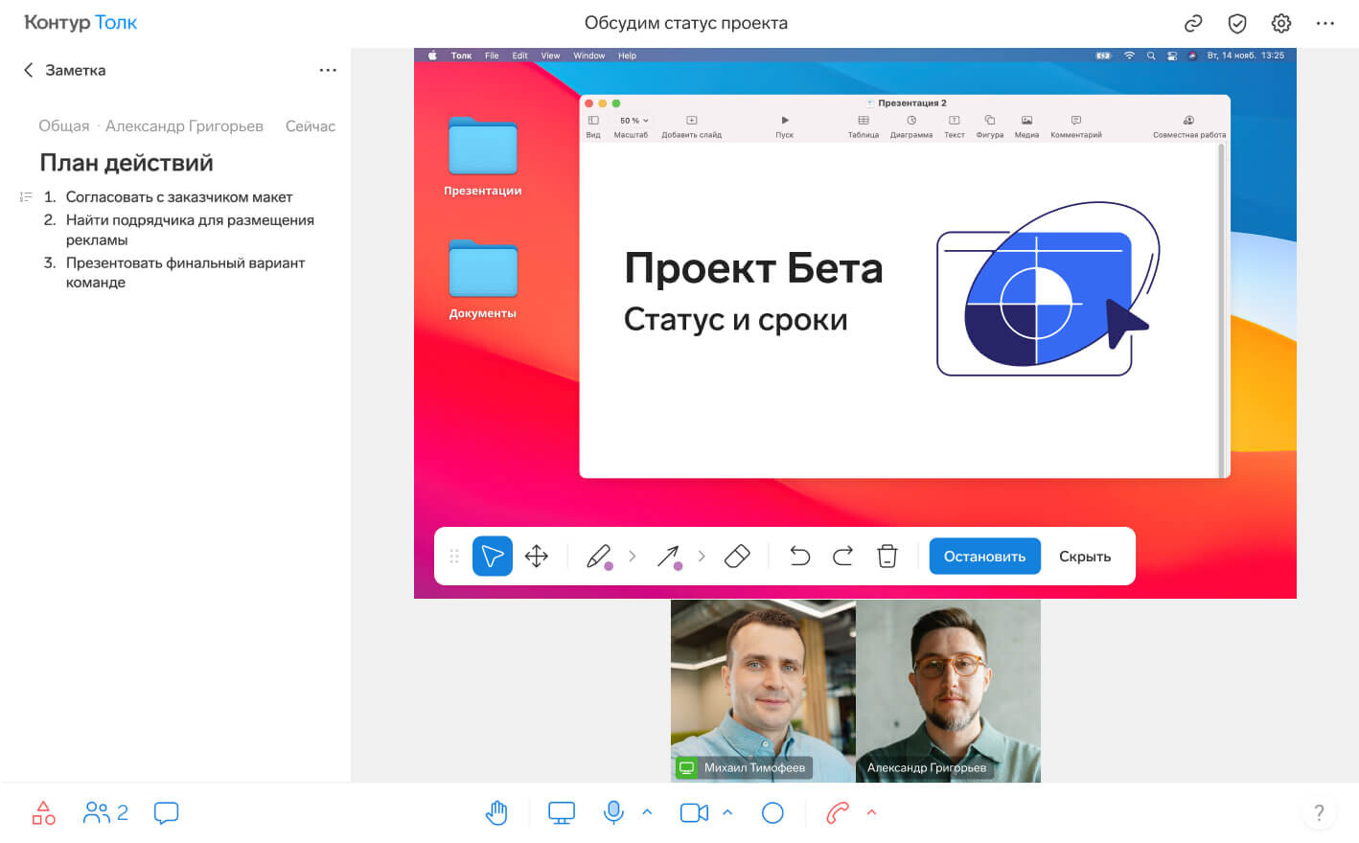Open the participants list
The image size is (1359, 843).
(105, 813)
